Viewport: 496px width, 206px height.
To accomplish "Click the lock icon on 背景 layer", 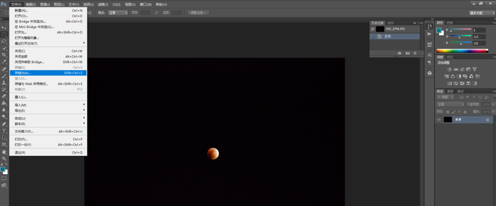I will [x=488, y=120].
